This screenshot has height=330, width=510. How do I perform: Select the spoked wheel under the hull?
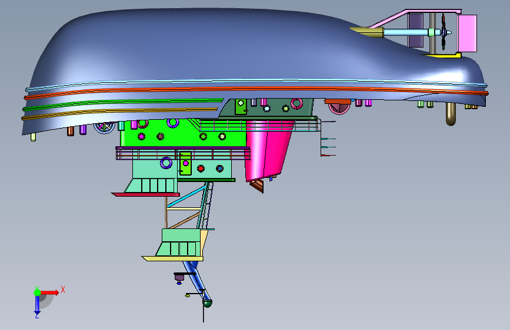click(x=104, y=127)
